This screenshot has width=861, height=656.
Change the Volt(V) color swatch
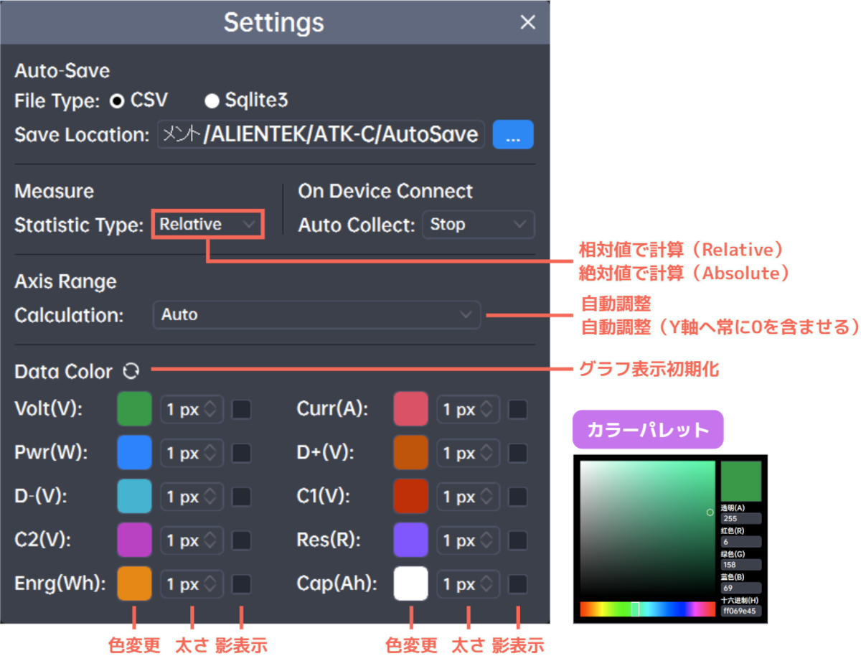tap(134, 409)
